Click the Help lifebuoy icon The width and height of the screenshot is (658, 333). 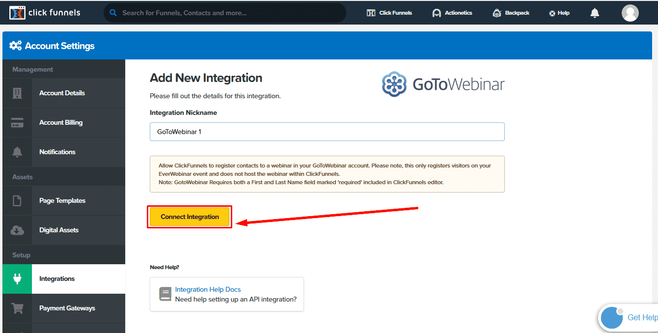[552, 13]
